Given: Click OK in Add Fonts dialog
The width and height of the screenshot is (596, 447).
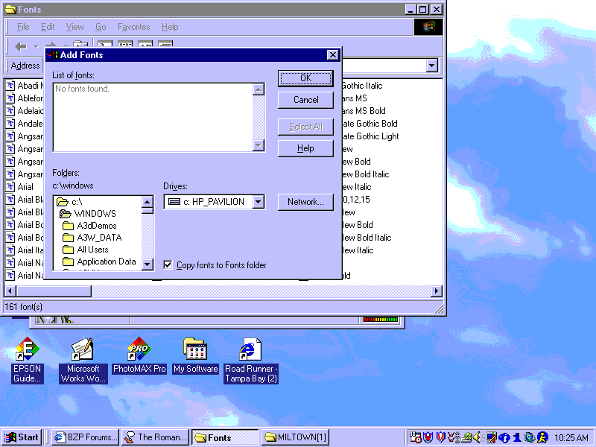Looking at the screenshot, I should (x=305, y=78).
